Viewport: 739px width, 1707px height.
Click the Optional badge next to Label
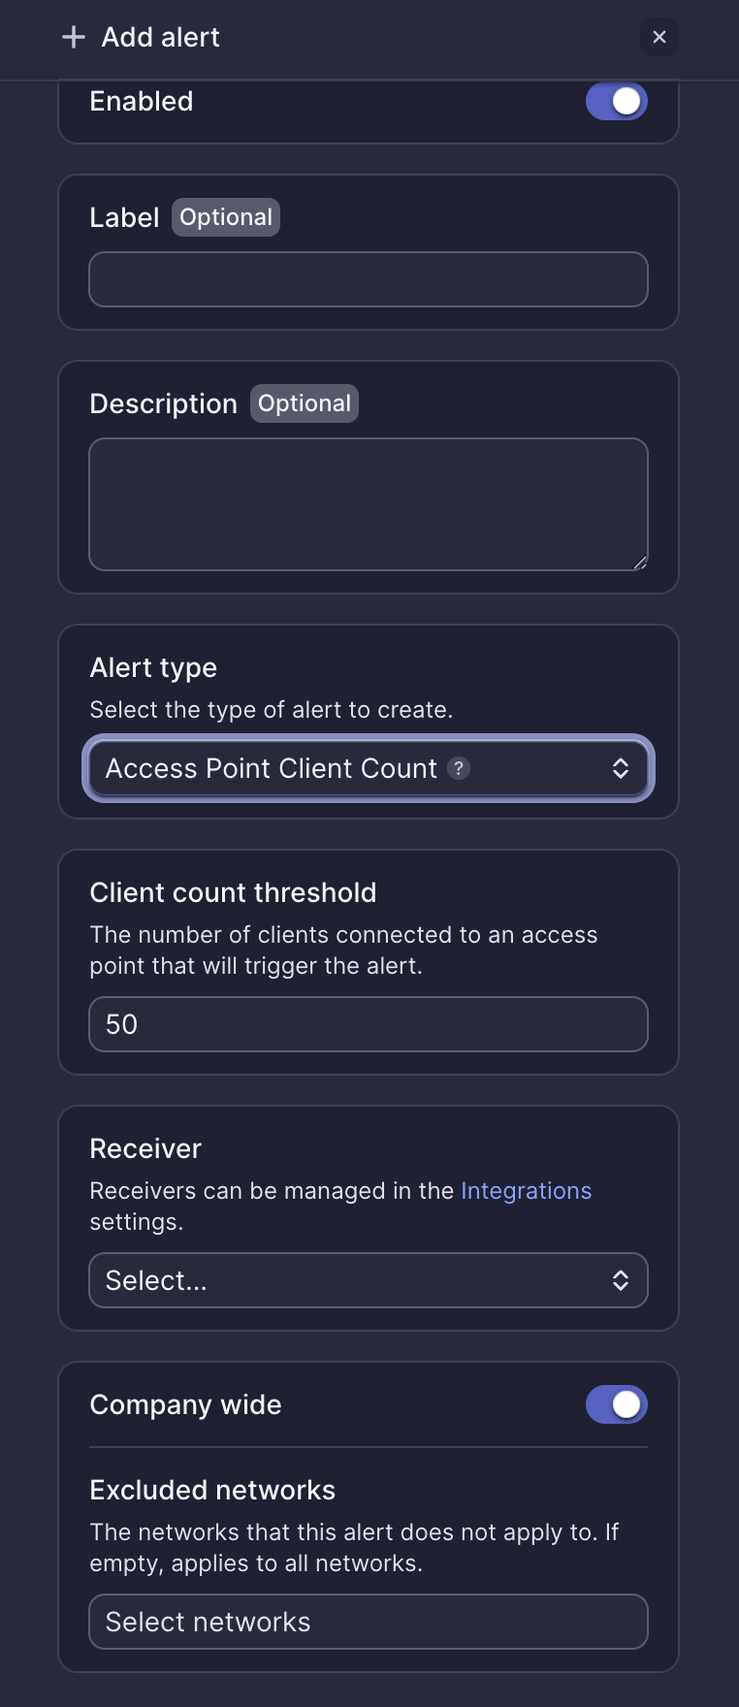(226, 217)
